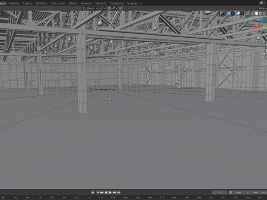Click the negative Z axis gizmo dot
Image resolution: width=267 pixels, height=200 pixels.
point(262,33)
